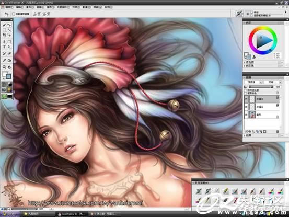Click the New Layer icon in Layers panel
Image resolution: width=289 pixels, height=217 pixels.
coord(253,131)
